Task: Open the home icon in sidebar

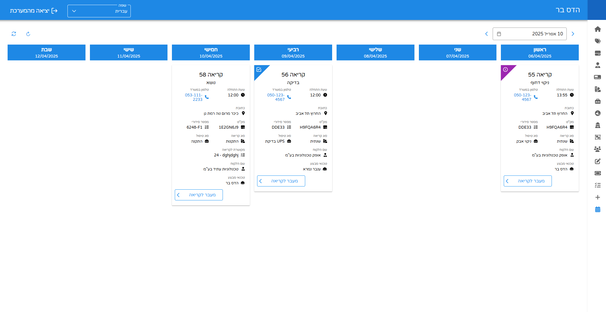Action: [597, 29]
